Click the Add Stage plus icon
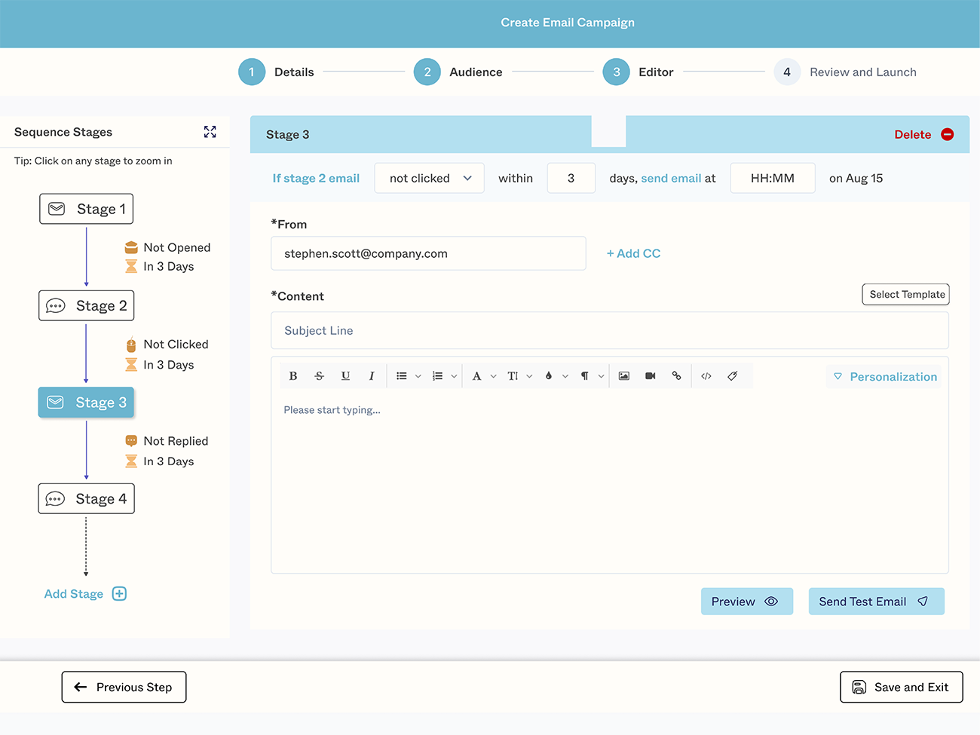This screenshot has height=735, width=980. coord(119,594)
